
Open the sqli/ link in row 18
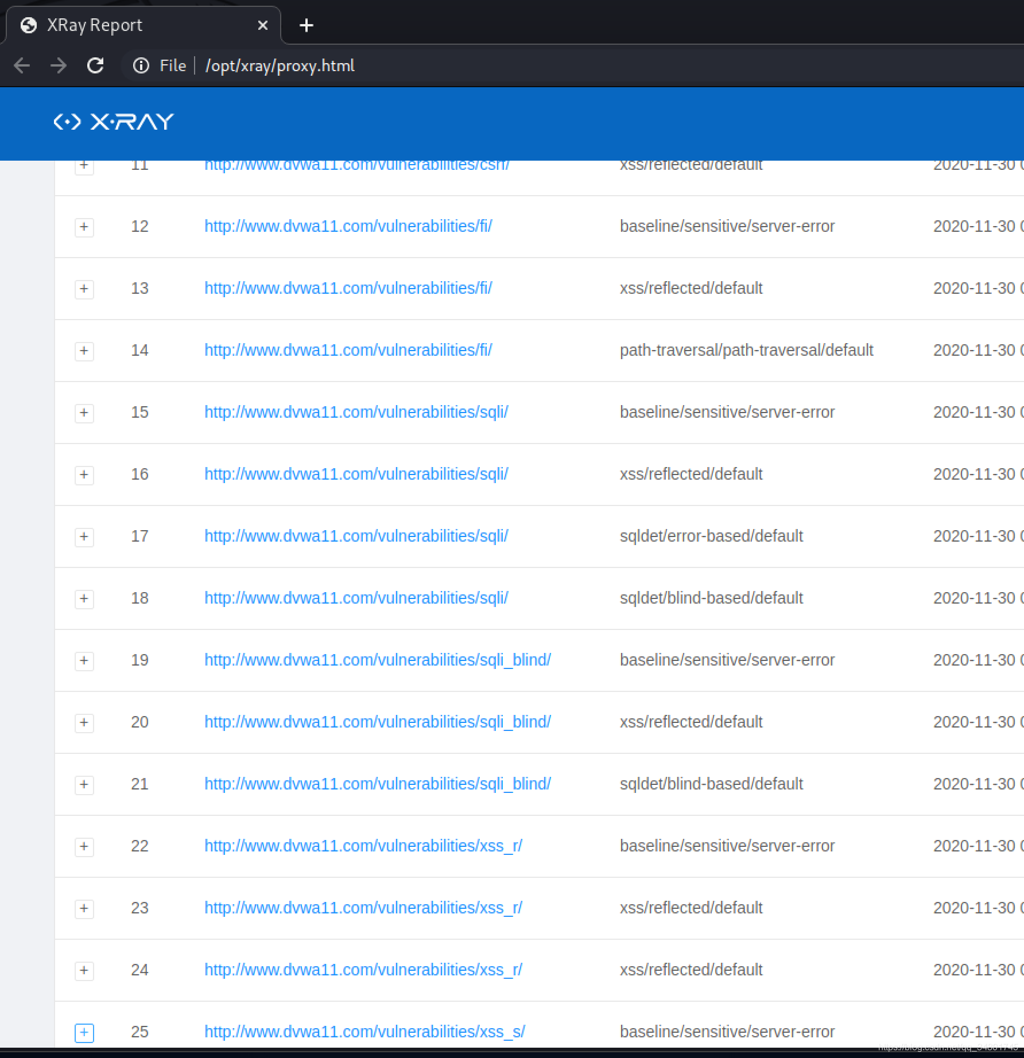(356, 598)
